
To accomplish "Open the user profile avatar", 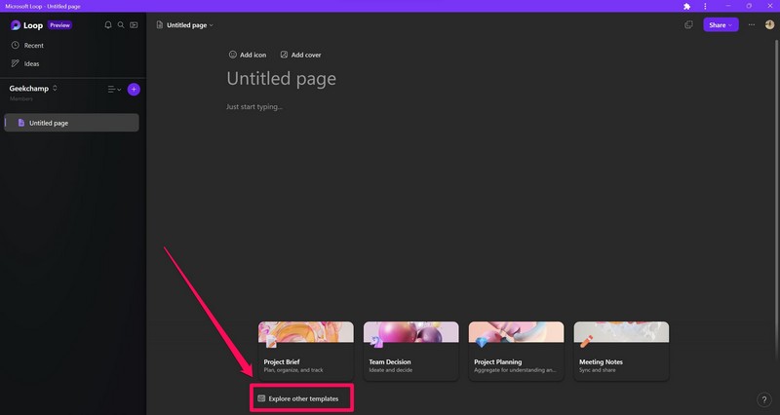I will (769, 24).
